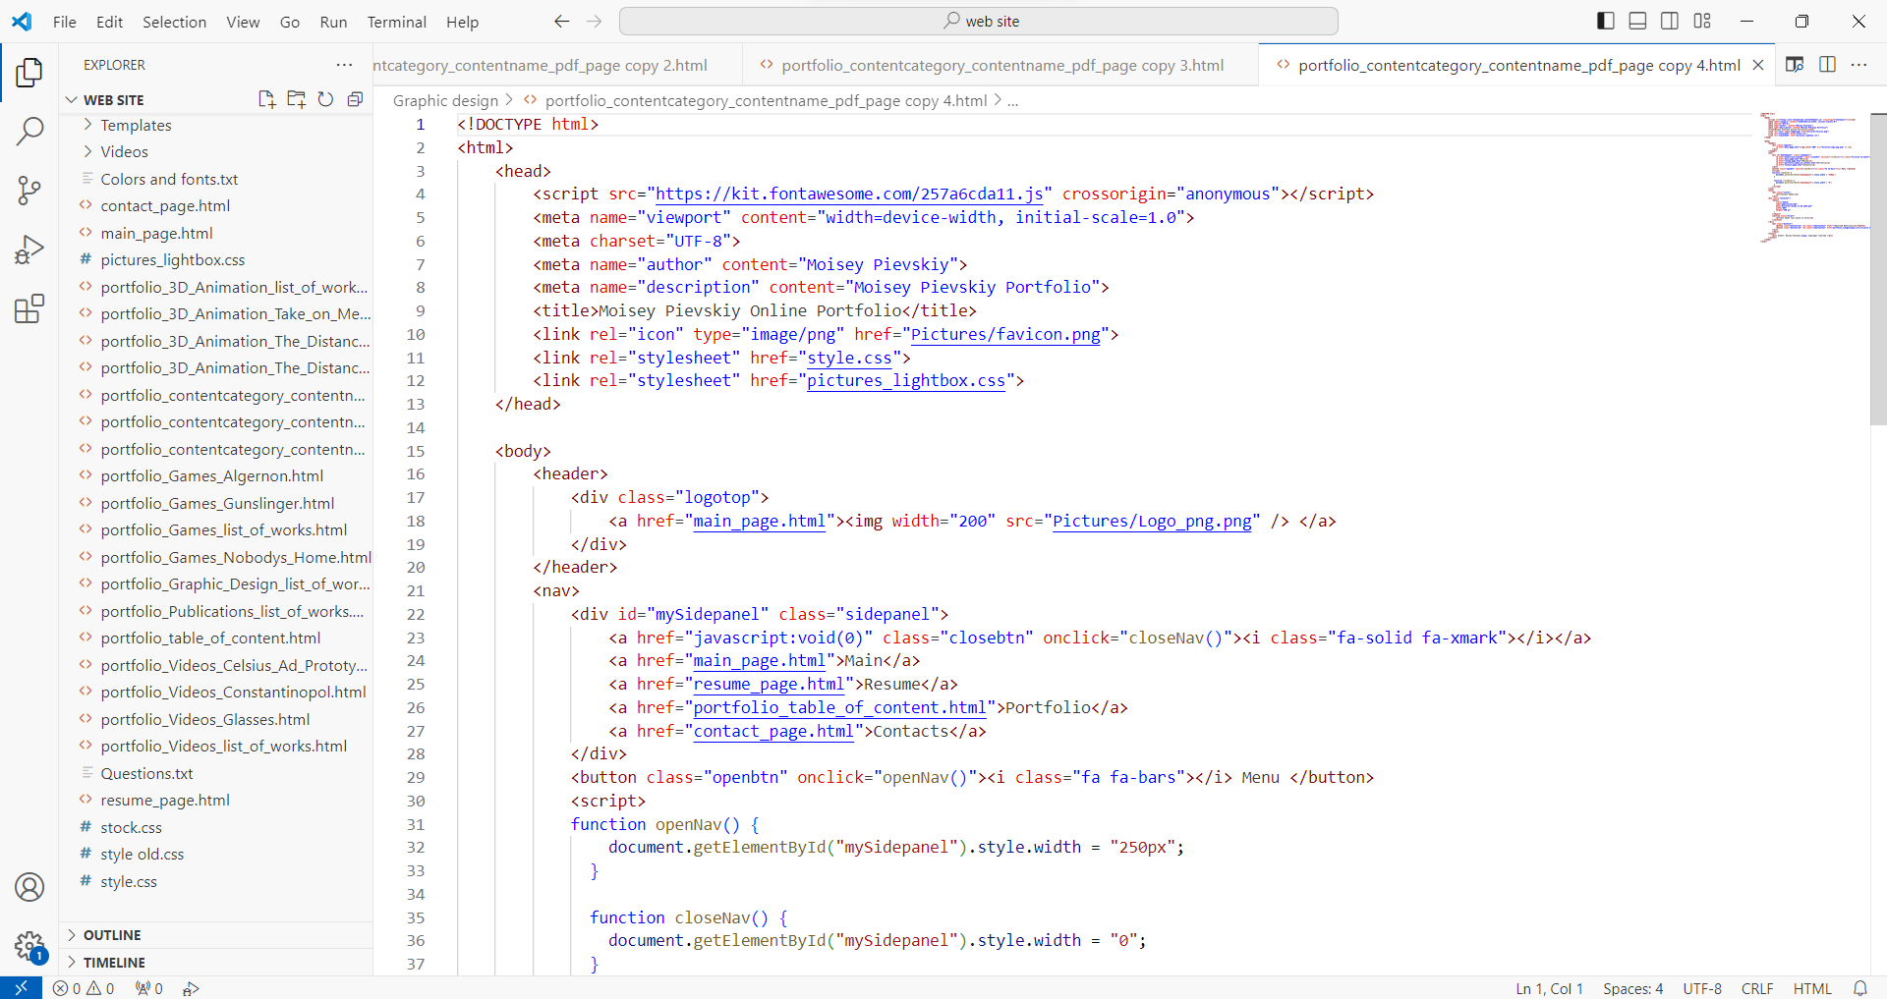Split the editor to the right
Viewport: 1887px width, 999px height.
1827,65
